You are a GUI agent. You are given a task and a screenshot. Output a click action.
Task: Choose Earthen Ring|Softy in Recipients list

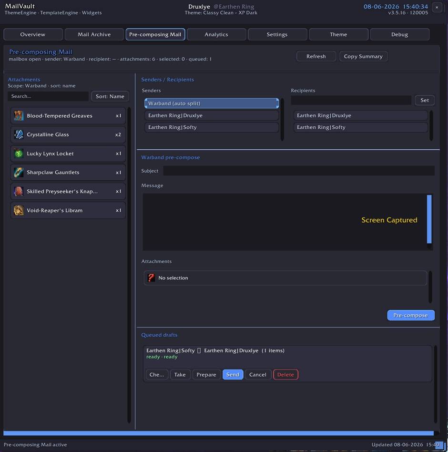[360, 127]
